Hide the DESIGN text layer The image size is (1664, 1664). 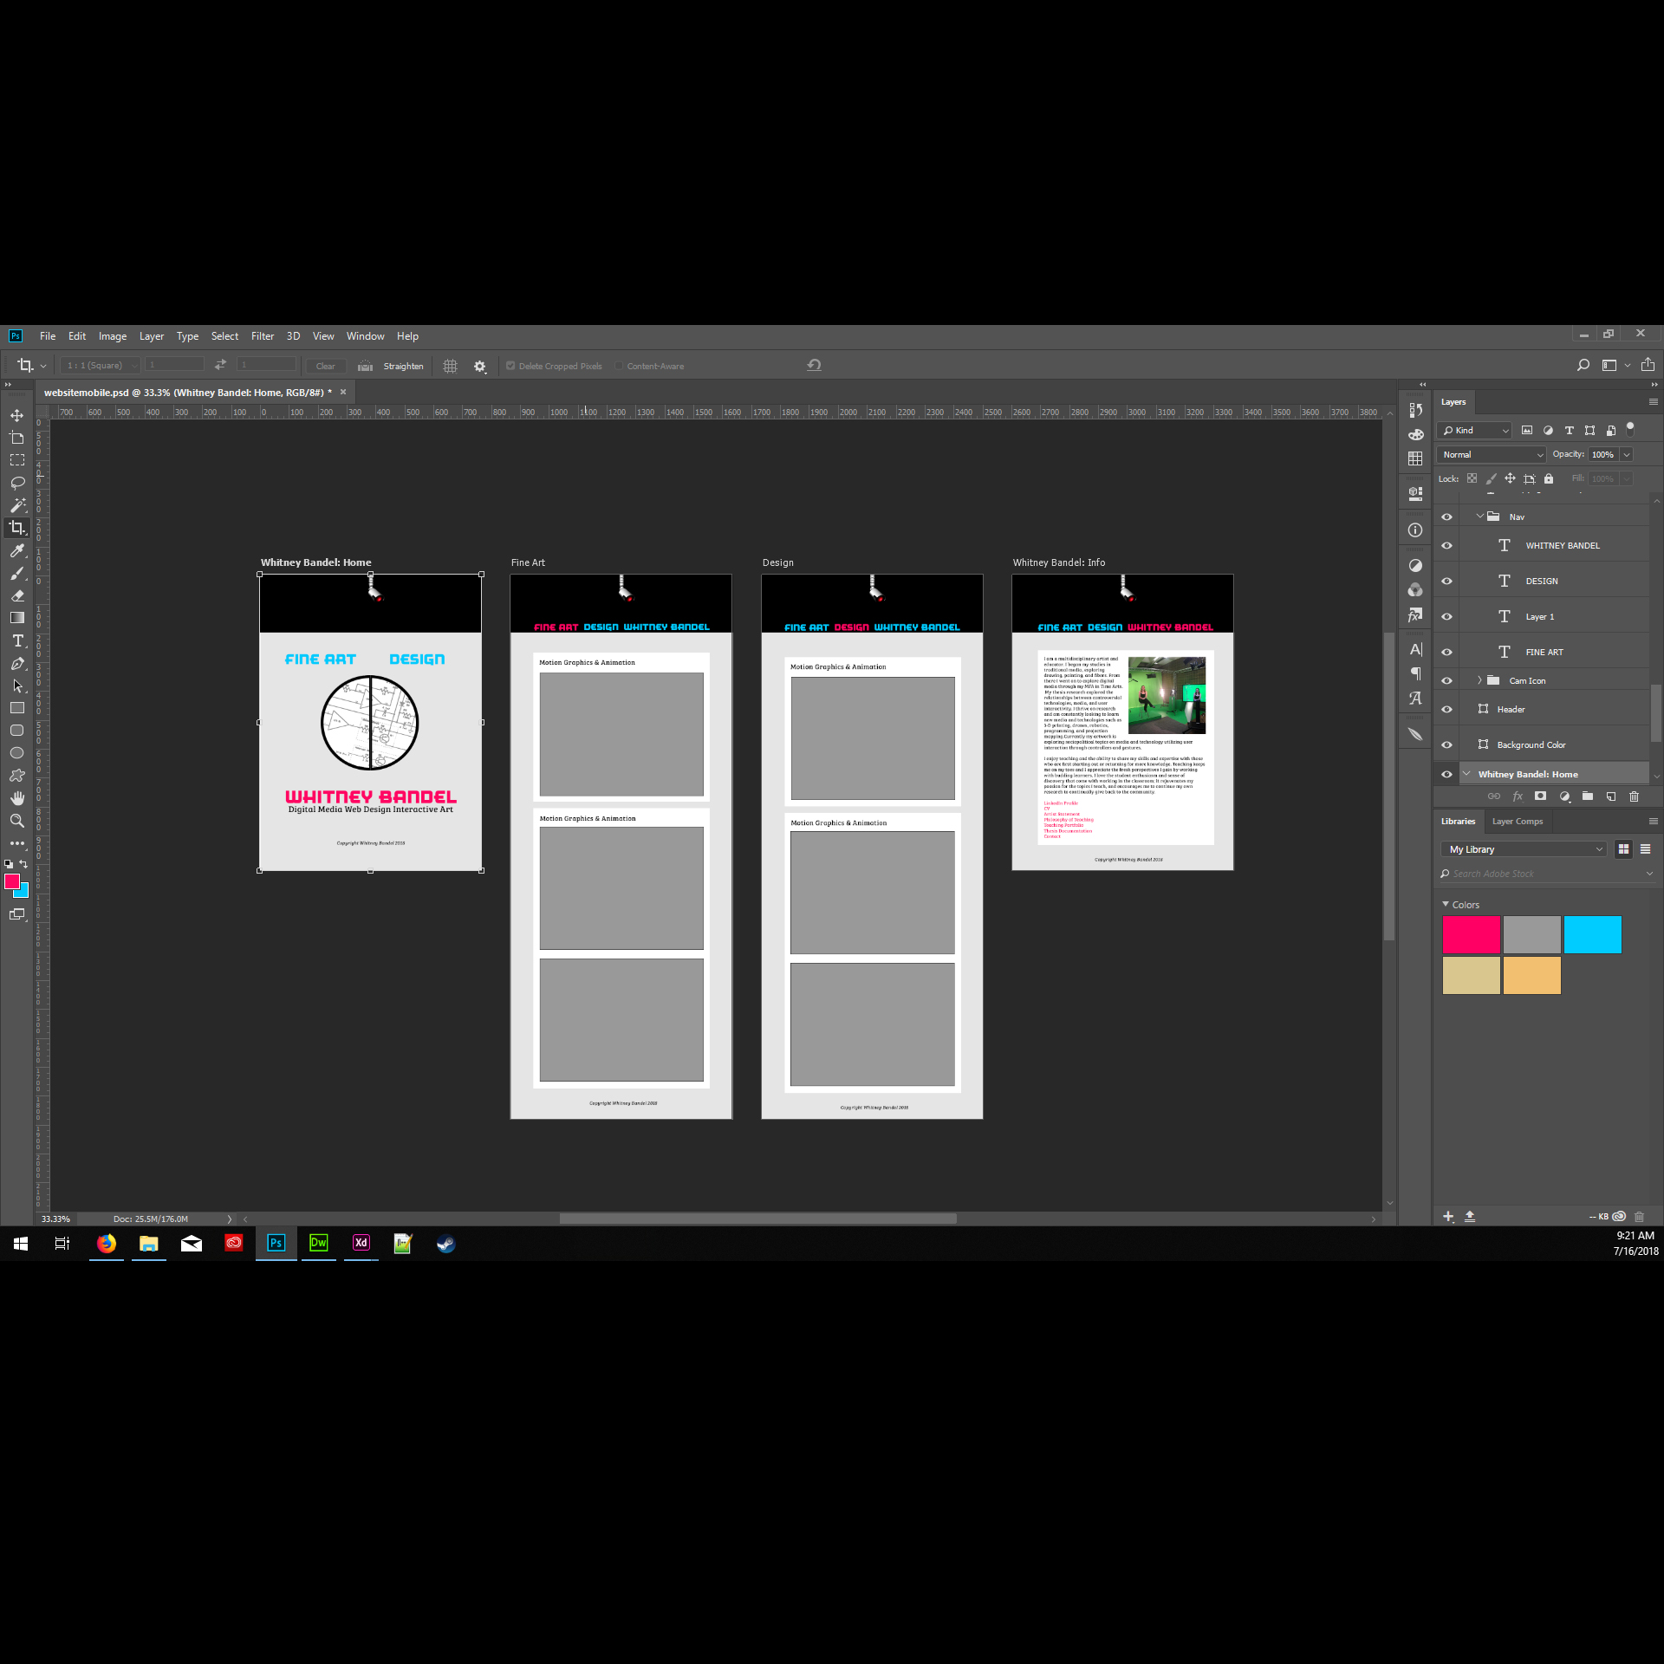pos(1446,581)
